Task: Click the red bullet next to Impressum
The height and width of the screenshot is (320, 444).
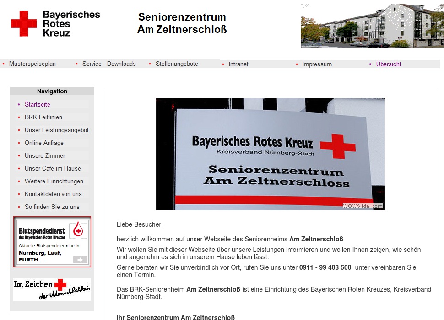Action: pos(297,64)
